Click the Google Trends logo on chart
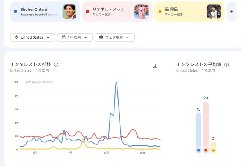241x166 pixels. coord(39,82)
